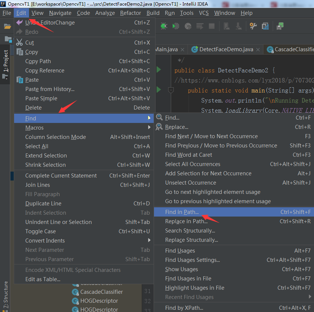Click the run gutter arrow by main method
314x312 pixels.
click(x=158, y=90)
